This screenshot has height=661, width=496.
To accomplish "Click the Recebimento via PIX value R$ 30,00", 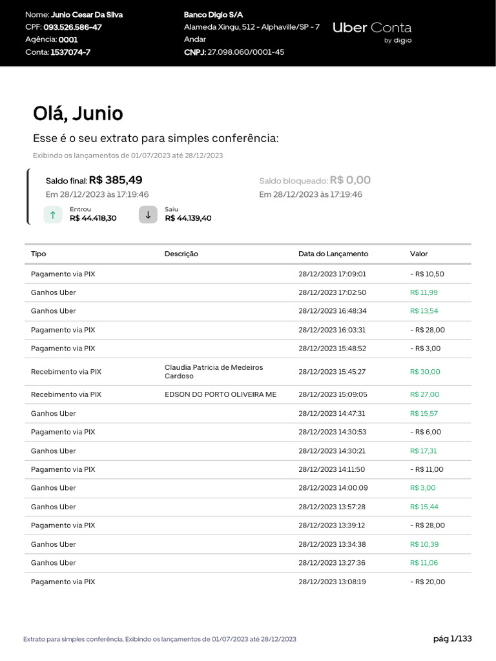I will click(x=425, y=372).
